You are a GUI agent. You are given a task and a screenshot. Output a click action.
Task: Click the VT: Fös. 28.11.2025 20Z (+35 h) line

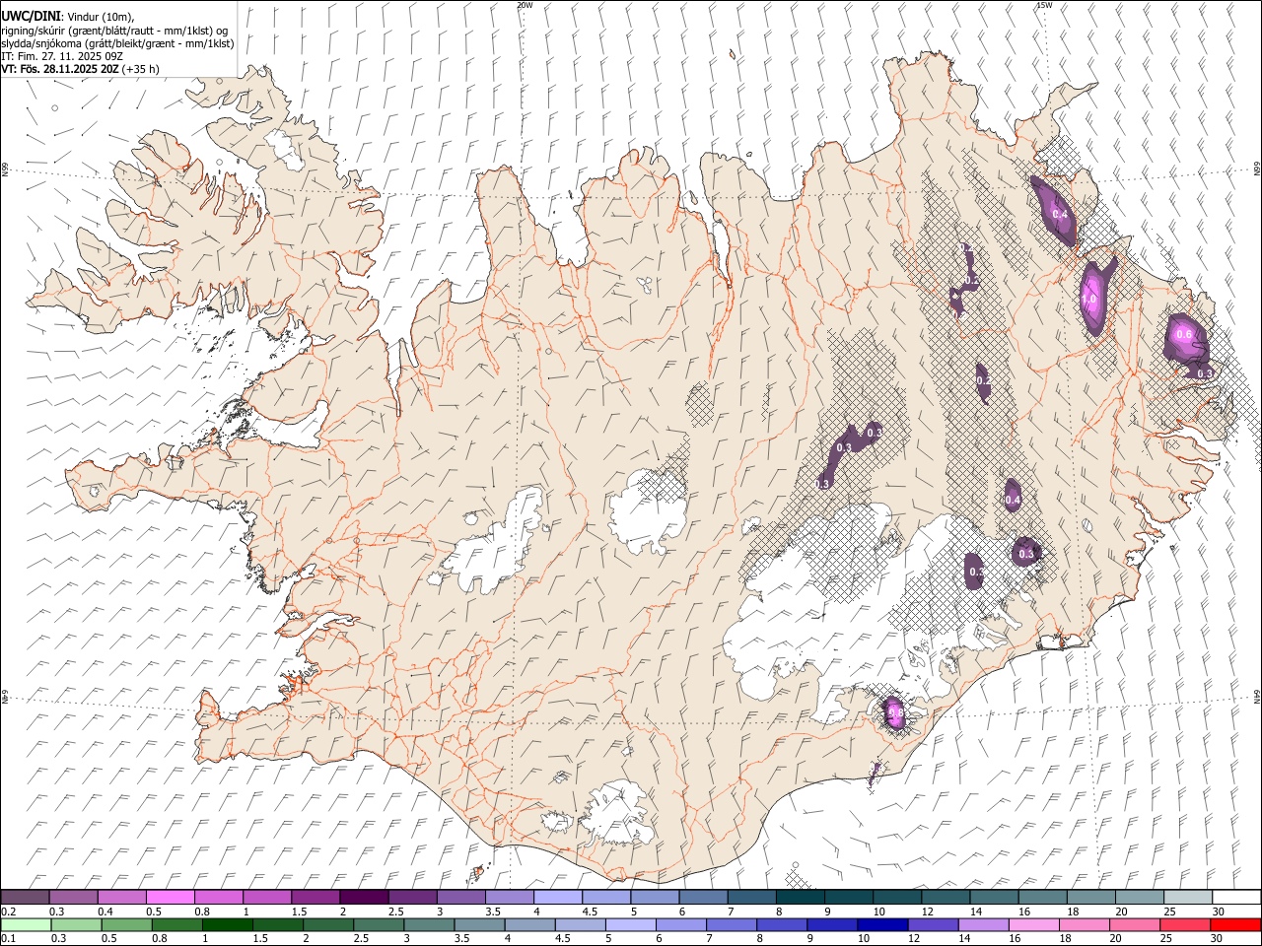click(80, 69)
